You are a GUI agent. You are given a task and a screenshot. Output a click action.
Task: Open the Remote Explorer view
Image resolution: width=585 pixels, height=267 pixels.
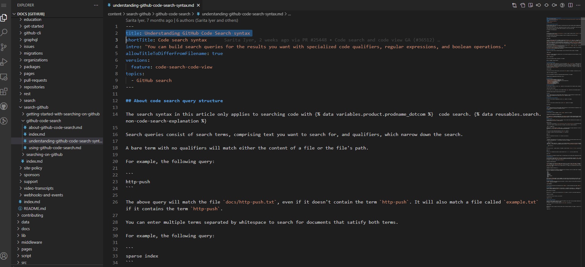[x=4, y=77]
